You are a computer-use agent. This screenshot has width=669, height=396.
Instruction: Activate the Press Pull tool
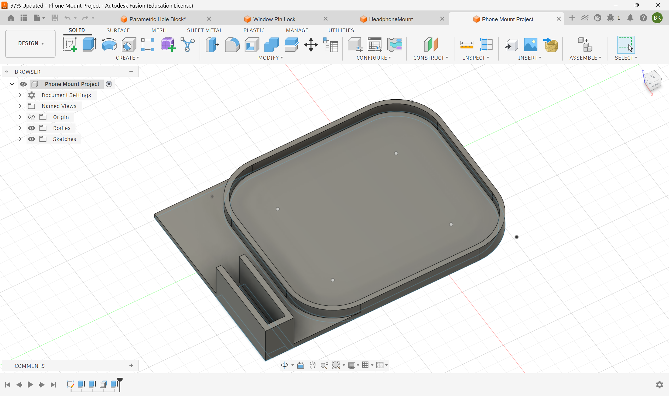[212, 44]
